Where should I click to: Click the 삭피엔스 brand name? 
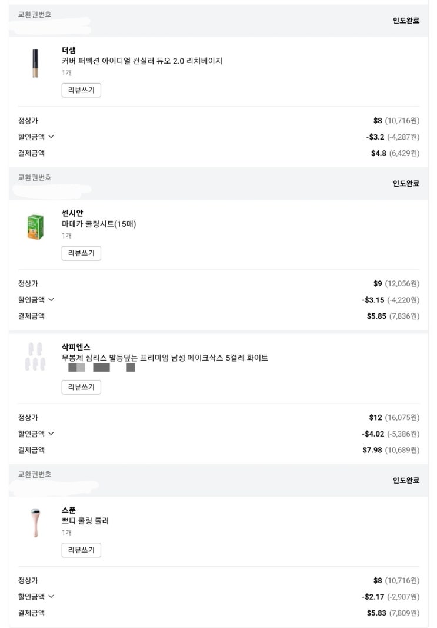pyautogui.click(x=76, y=347)
